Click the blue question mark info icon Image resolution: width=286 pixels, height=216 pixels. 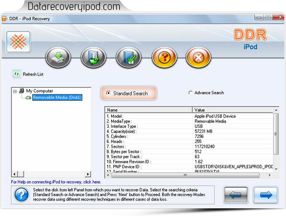pyautogui.click(x=21, y=195)
